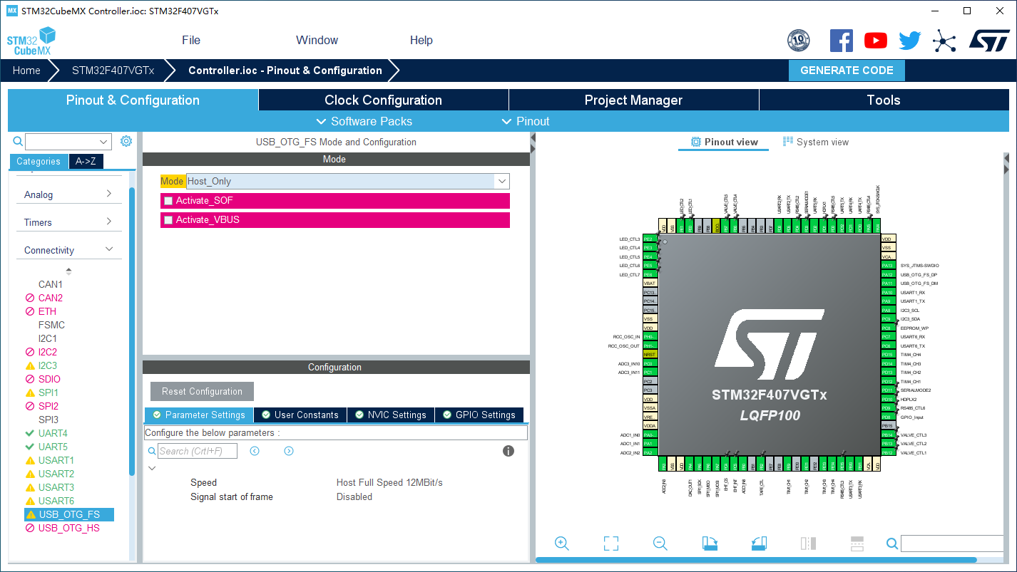Viewport: 1017px width, 572px height.
Task: Rotate the chip view counter-clockwise
Action: (759, 544)
